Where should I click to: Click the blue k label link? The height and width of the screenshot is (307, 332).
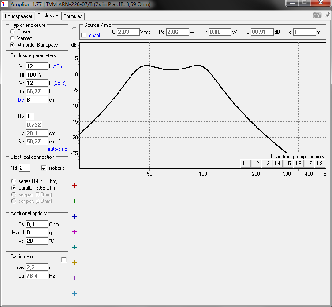point(23,125)
